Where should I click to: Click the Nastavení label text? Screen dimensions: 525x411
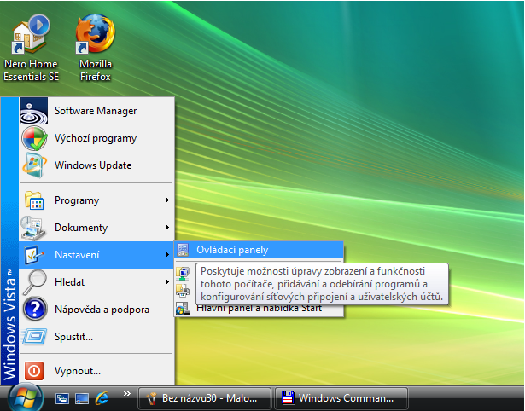point(77,255)
